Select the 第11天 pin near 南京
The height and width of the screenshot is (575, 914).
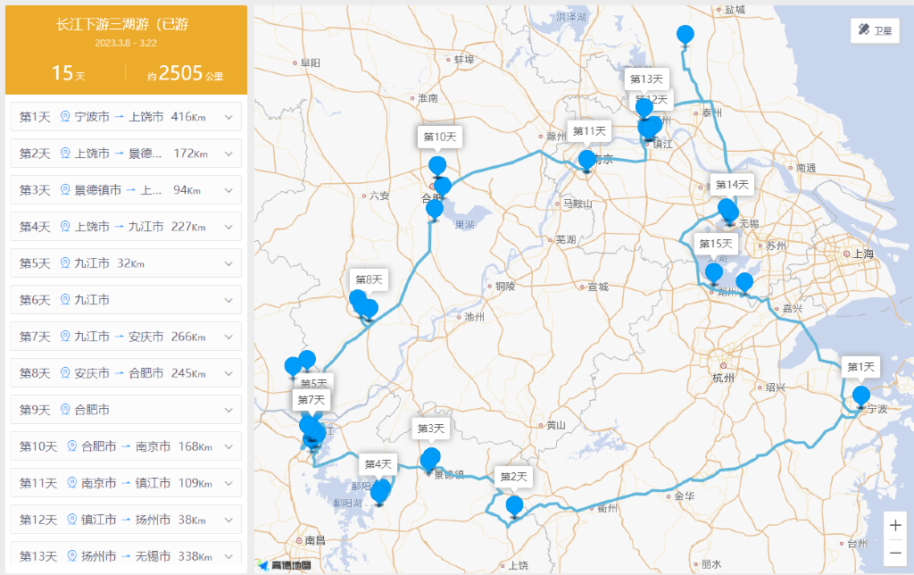coord(586,160)
